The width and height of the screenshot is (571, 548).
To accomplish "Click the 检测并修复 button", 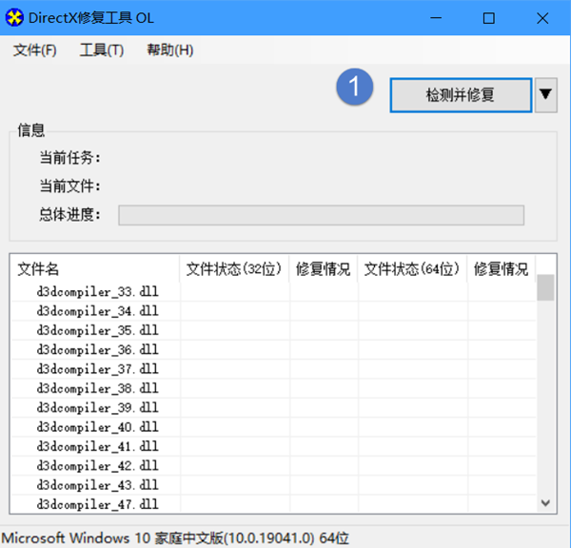I will (461, 95).
